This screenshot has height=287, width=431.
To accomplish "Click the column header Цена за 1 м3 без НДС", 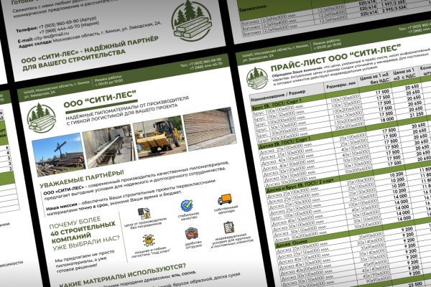I will point(374,78).
